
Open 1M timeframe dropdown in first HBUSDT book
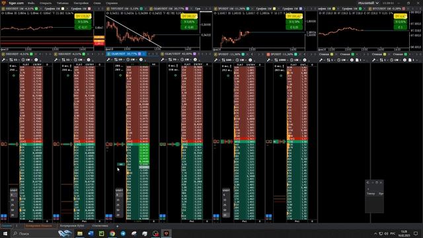pyautogui.click(x=26, y=59)
